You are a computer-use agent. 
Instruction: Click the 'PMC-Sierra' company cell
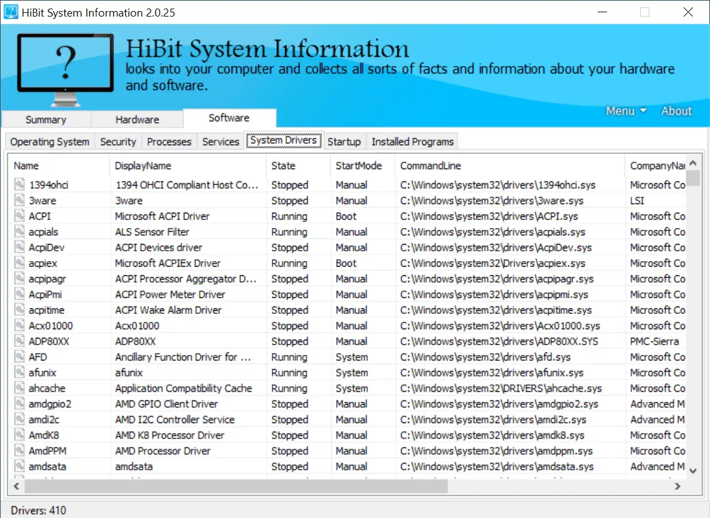coord(655,341)
